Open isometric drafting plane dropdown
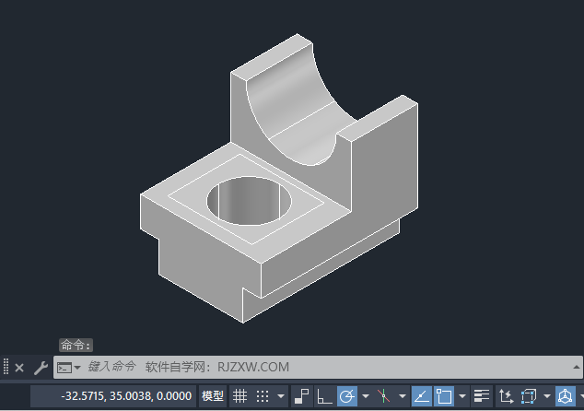This screenshot has height=411, width=584. pos(403,396)
